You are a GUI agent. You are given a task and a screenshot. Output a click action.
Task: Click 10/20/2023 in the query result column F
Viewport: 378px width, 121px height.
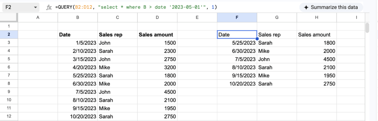242,84
